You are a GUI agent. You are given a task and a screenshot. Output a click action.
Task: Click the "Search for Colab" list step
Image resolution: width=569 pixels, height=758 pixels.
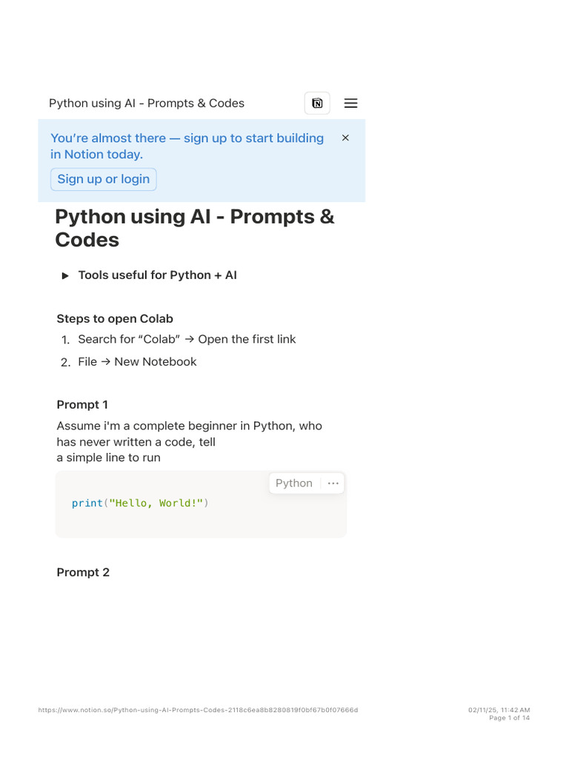tap(187, 340)
